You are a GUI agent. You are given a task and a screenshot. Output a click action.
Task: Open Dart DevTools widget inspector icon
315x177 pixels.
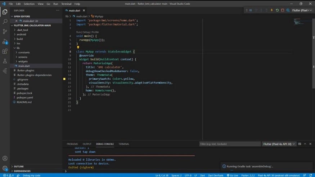point(288,10)
